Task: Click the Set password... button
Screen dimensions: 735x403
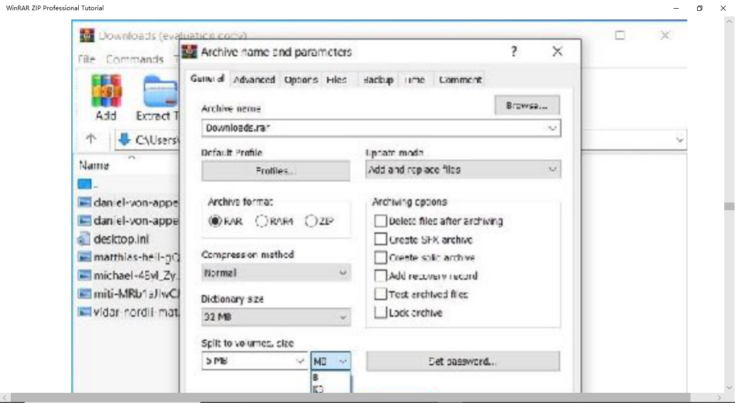Action: click(463, 362)
